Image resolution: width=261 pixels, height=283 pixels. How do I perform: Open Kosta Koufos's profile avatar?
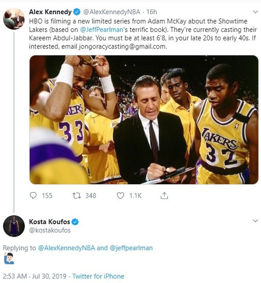[14, 226]
